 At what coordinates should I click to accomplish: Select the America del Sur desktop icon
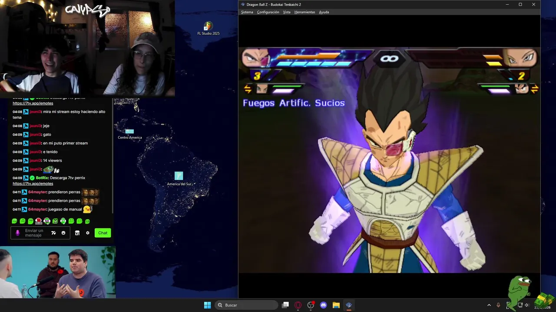(179, 179)
